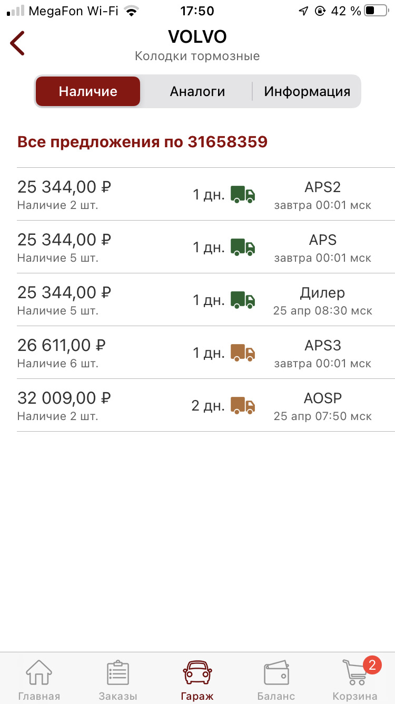Tap the battery indicator in status bar
The width and height of the screenshot is (395, 704).
376,11
